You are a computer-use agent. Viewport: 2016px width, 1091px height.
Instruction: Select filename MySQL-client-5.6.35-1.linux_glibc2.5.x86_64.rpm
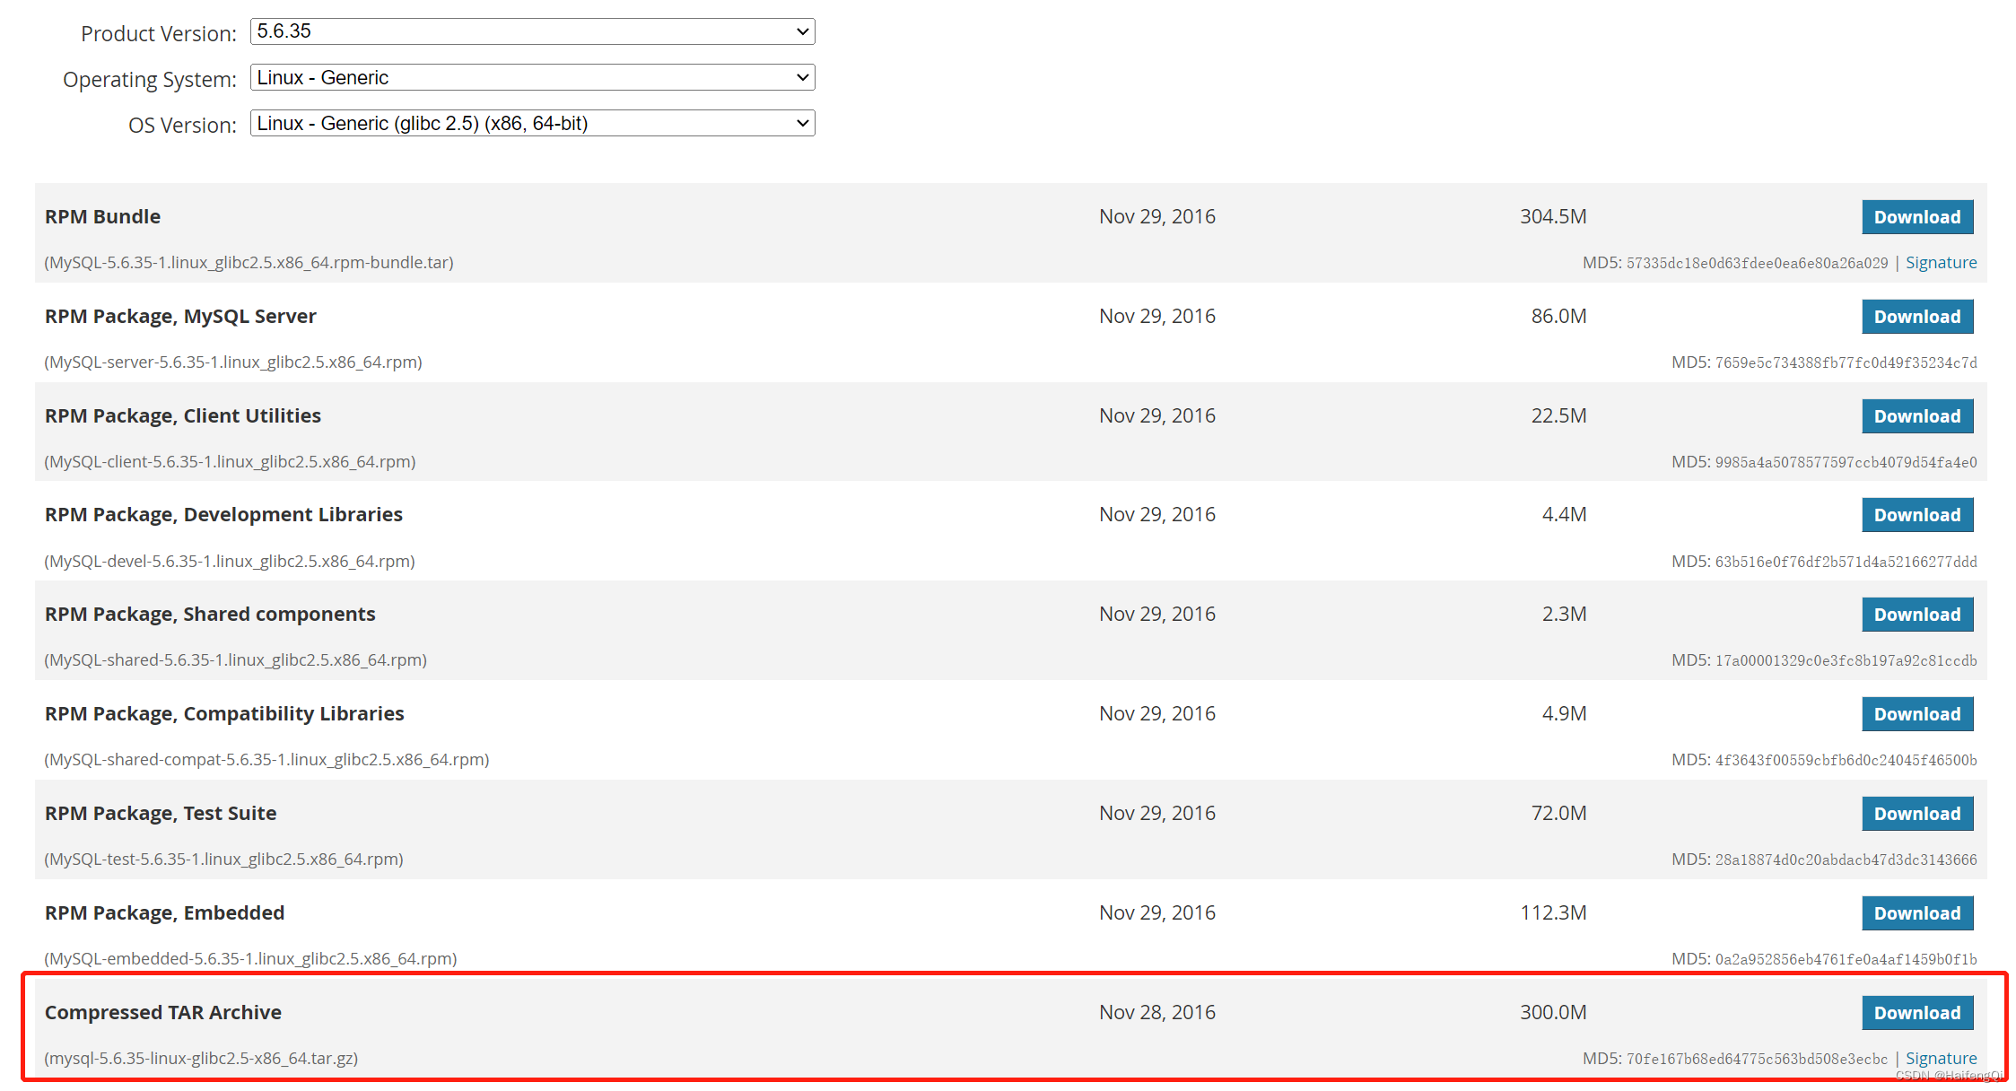pos(230,462)
